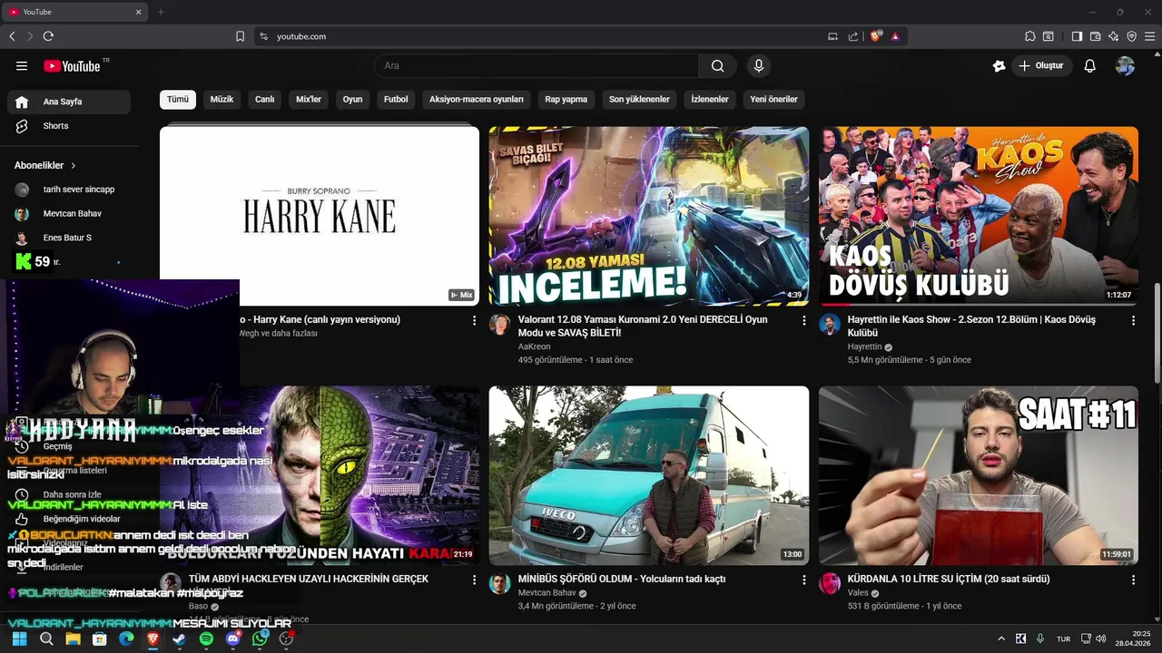
Task: Open the Windows Start menu
Action: tap(19, 638)
